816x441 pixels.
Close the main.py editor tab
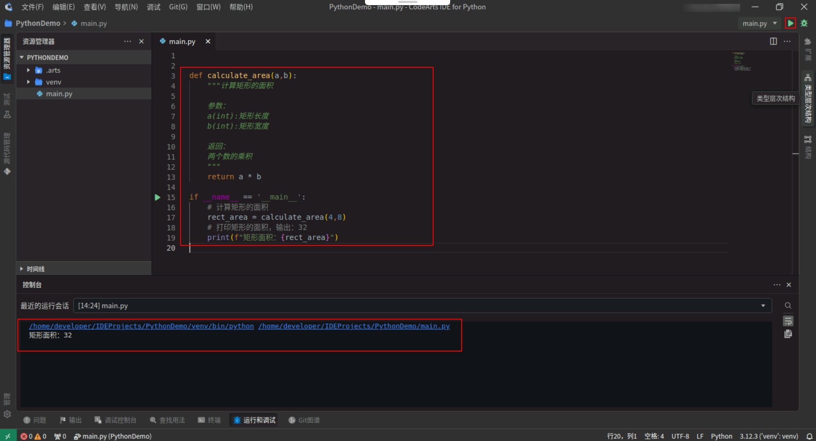[208, 41]
